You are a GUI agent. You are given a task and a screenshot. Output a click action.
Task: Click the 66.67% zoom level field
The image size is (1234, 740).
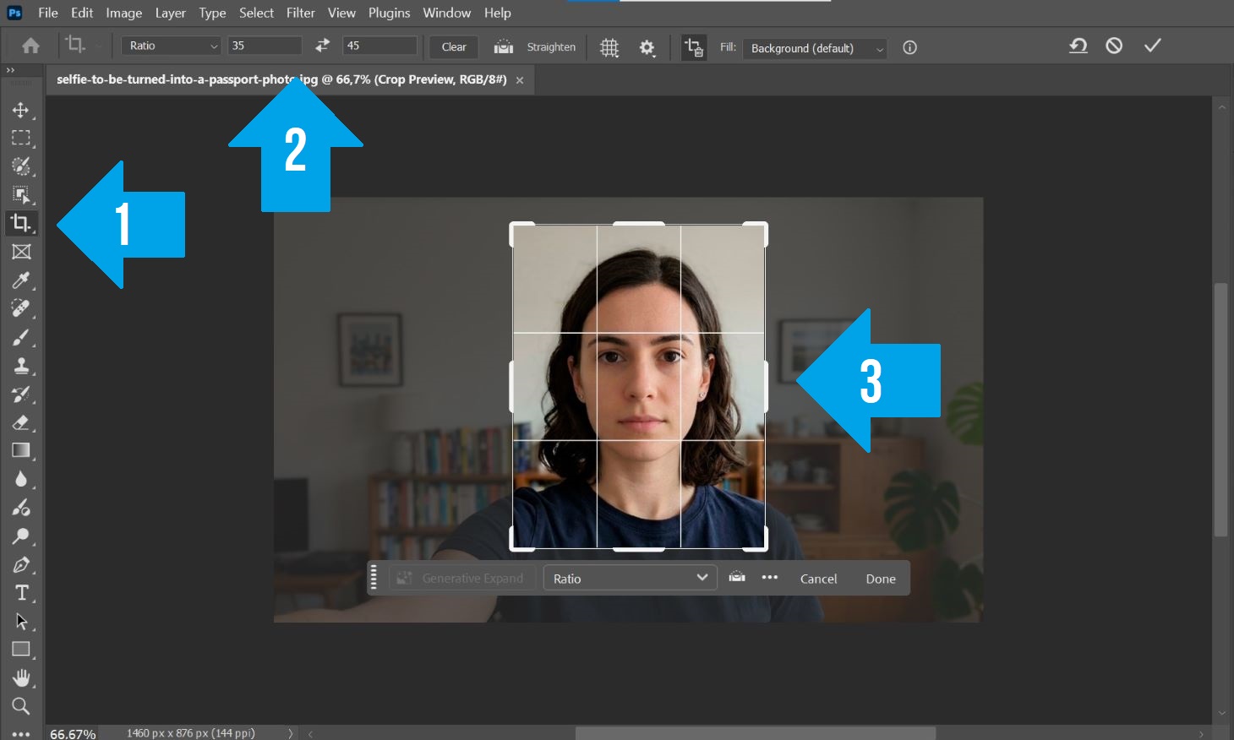tap(72, 732)
